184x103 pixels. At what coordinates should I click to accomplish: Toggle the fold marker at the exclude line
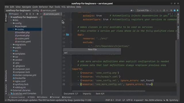click(x=71, y=42)
